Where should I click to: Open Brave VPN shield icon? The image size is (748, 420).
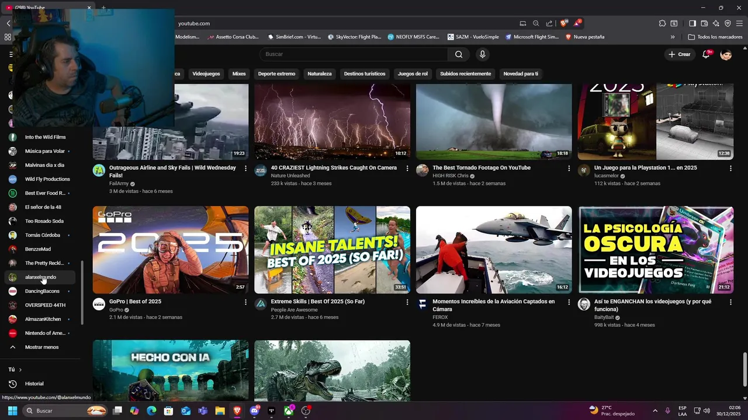pos(728,23)
